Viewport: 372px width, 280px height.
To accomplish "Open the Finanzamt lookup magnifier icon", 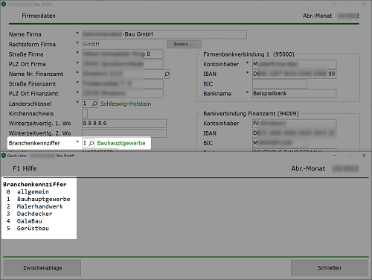I will point(167,74).
